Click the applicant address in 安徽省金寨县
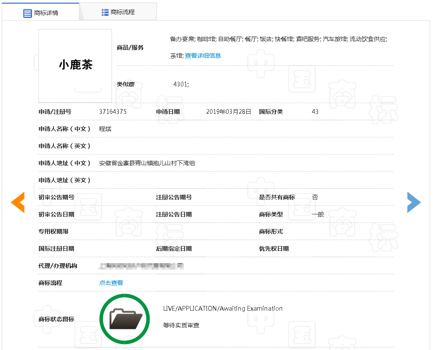Screen dimensions: 433x350 pyautogui.click(x=147, y=163)
